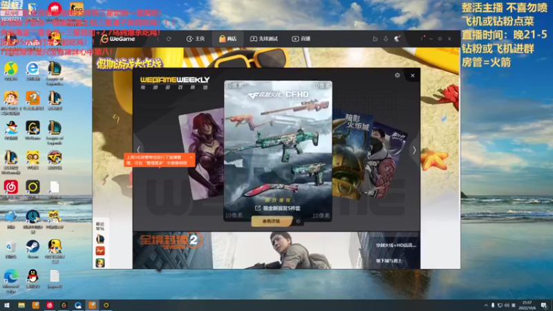Close the WeGame Weekly popup
Screen dimensions: 553x311
click(413, 75)
